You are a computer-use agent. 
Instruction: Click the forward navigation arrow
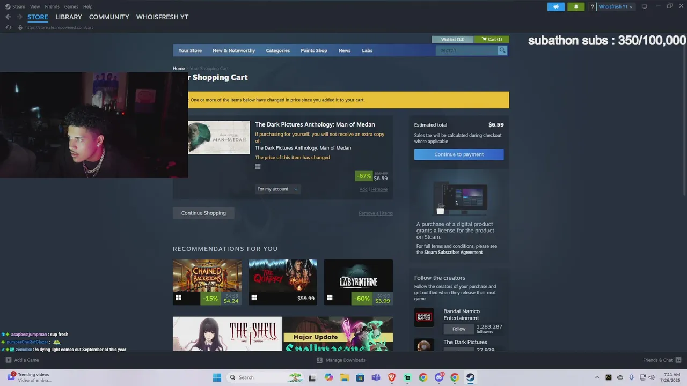coord(19,17)
